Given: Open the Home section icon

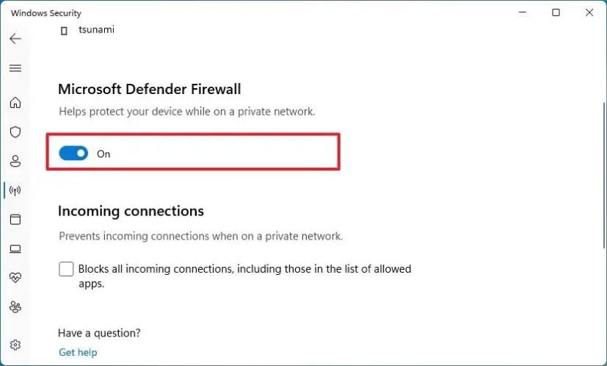Looking at the screenshot, I should tap(15, 102).
